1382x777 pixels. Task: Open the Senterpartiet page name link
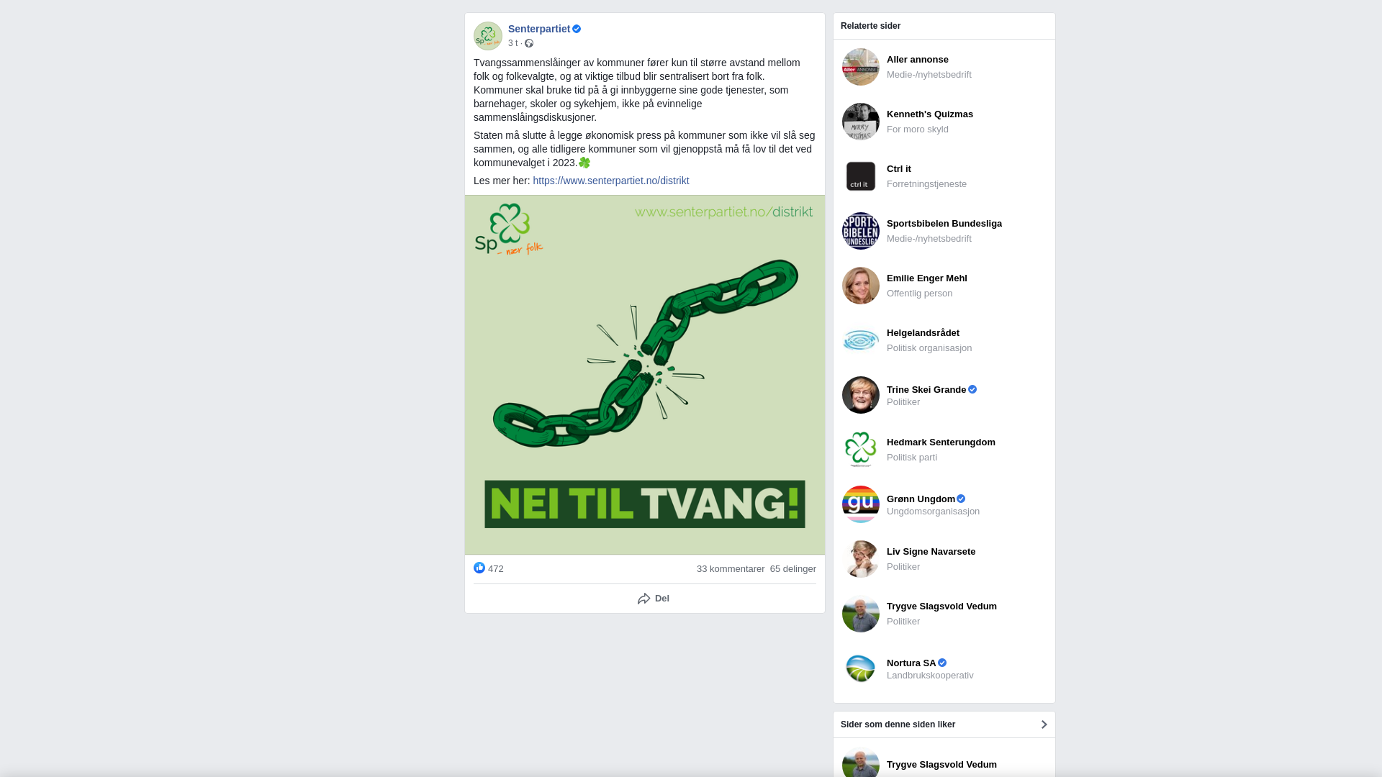pos(538,29)
